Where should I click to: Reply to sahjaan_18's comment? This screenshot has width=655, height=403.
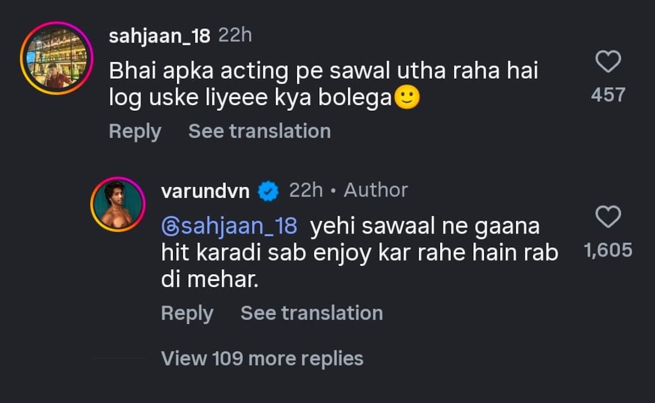(x=134, y=131)
